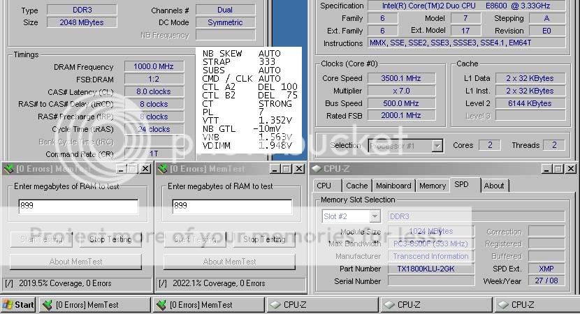Image resolution: width=580 pixels, height=314 pixels.
Task: Minimize the right MemTest window
Action: pos(274,169)
